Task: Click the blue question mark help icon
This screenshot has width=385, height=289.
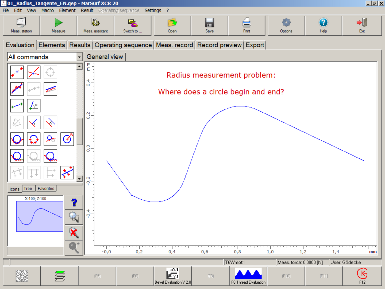Action: click(x=74, y=202)
